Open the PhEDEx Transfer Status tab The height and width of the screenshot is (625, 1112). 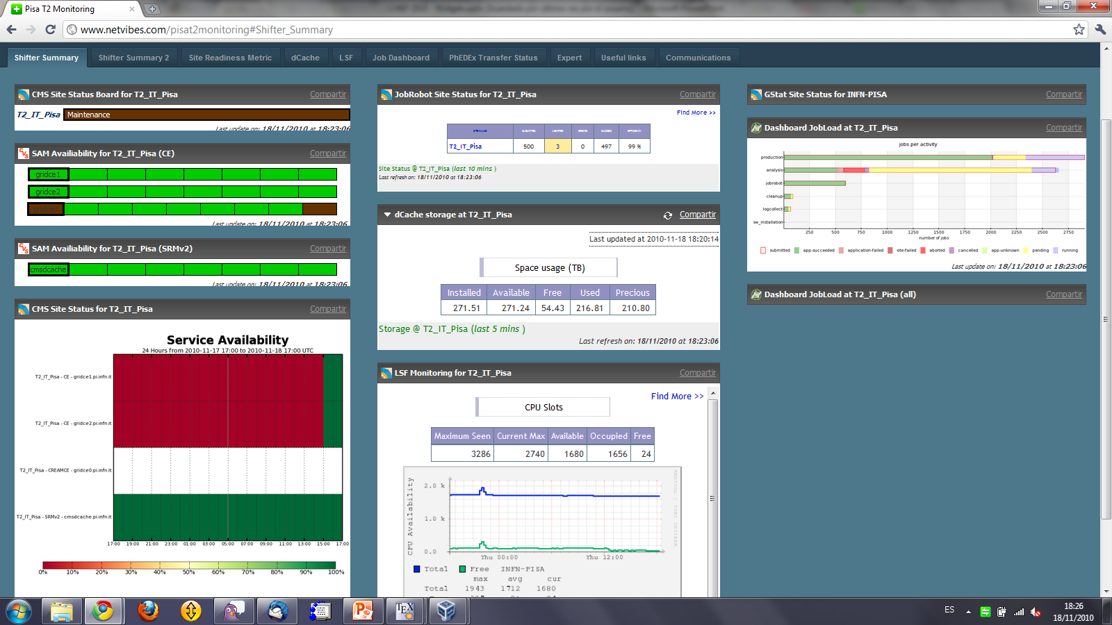click(493, 58)
